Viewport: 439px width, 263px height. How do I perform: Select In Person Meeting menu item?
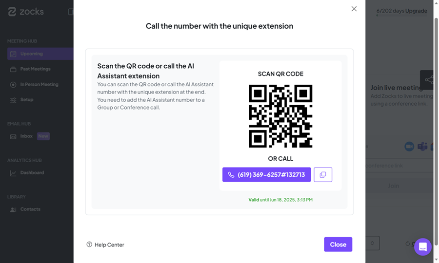pos(39,84)
